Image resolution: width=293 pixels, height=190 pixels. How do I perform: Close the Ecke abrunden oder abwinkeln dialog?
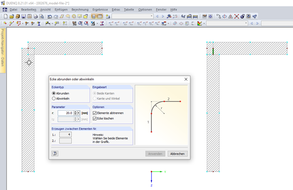186,79
